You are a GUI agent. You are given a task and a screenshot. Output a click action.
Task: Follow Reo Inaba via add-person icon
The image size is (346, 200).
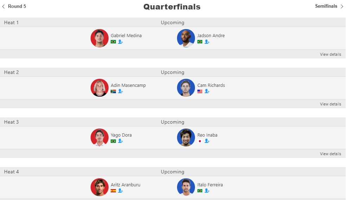(207, 141)
